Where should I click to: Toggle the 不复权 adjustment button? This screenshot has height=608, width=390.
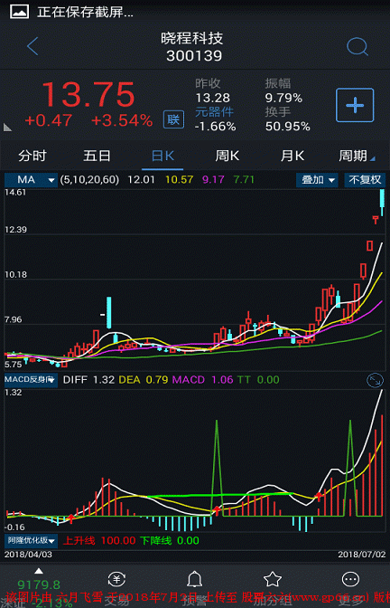click(x=365, y=180)
